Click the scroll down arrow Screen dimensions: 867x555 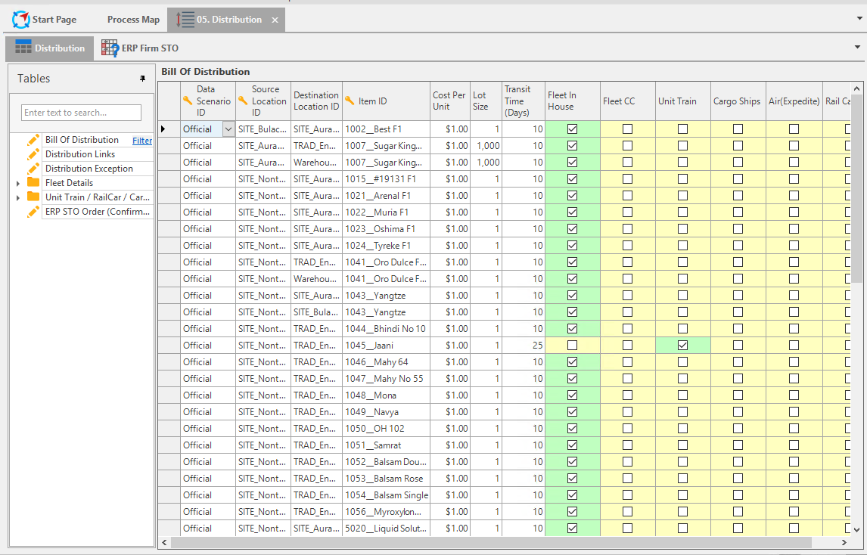857,529
